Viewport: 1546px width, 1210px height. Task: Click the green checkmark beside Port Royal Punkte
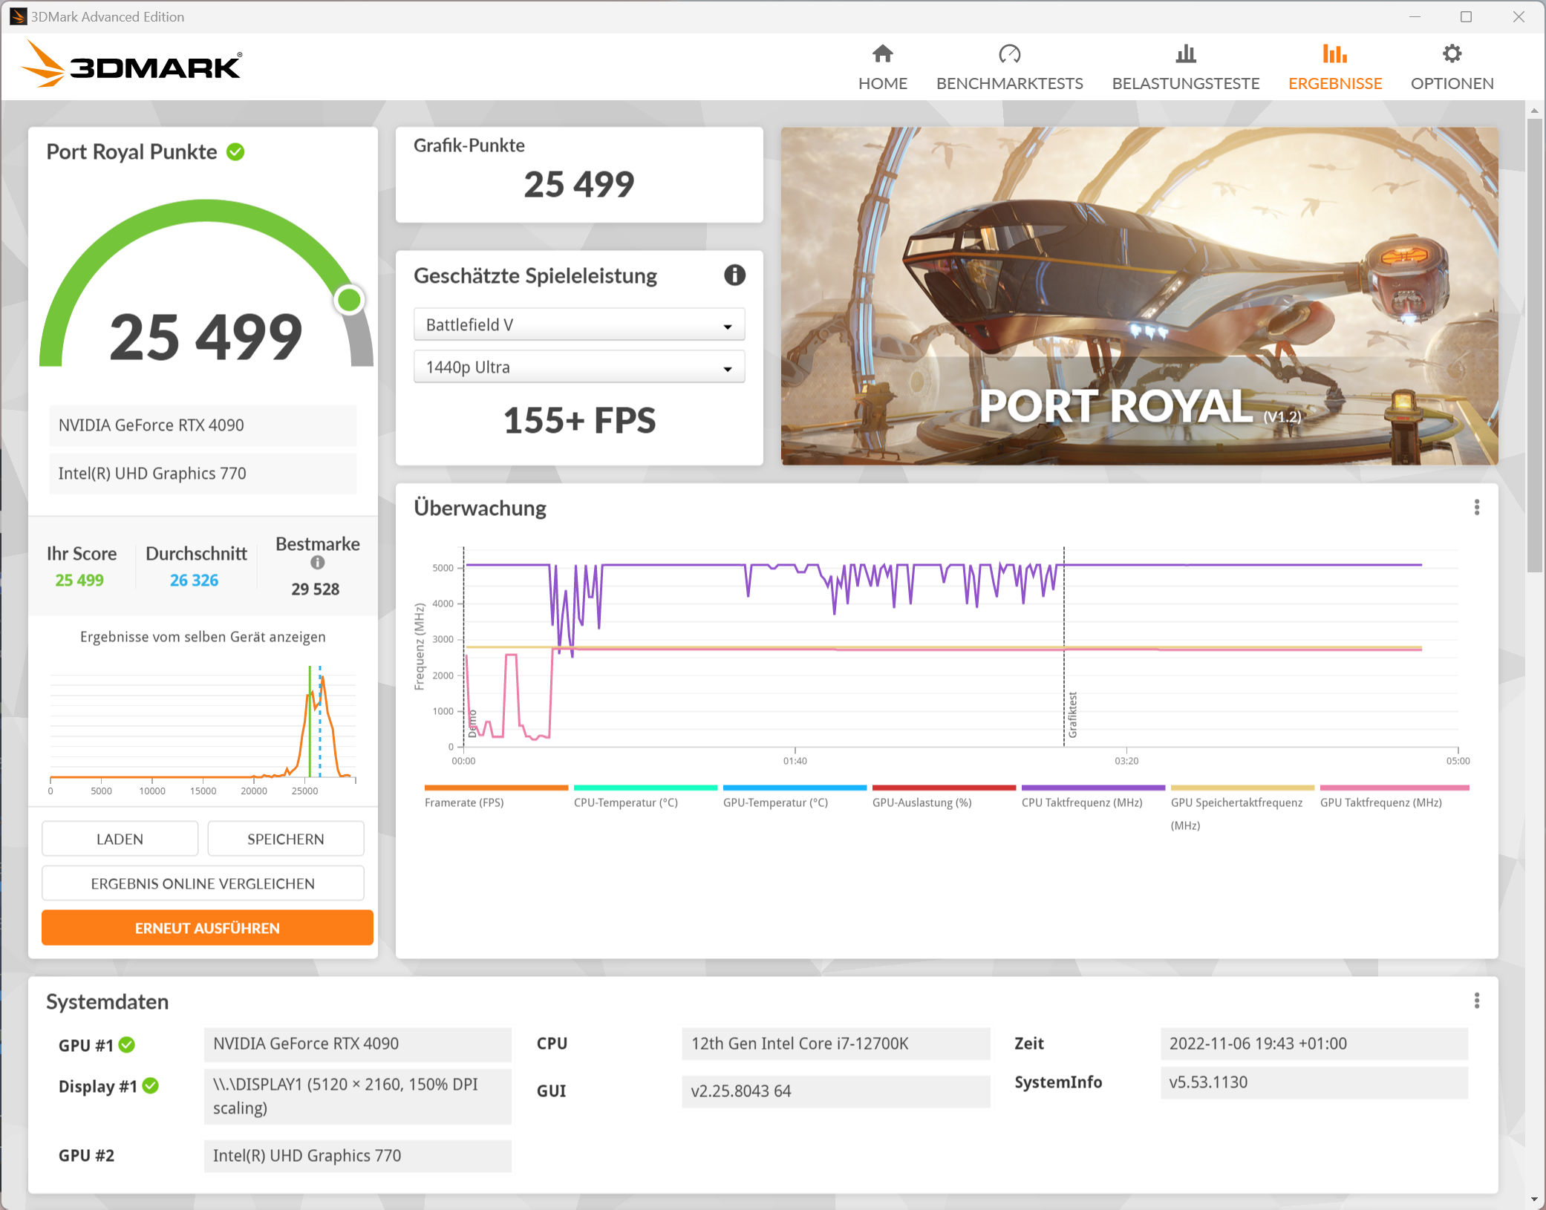coord(235,151)
